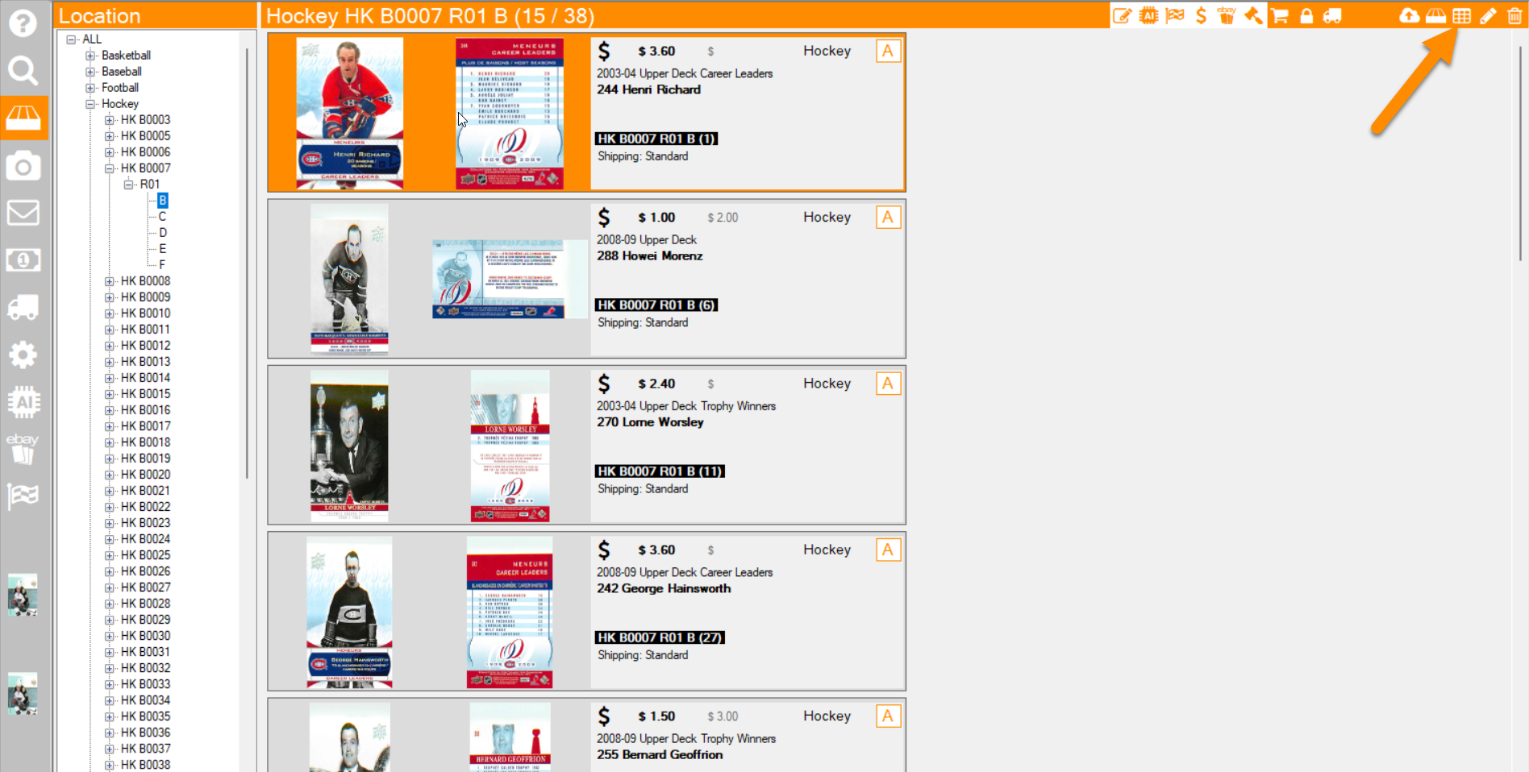Image resolution: width=1529 pixels, height=772 pixels.
Task: Click the first photo thumbnail in sidebar
Action: coord(23,595)
